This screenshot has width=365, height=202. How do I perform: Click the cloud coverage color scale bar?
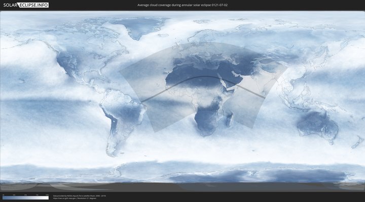[x=25, y=198]
